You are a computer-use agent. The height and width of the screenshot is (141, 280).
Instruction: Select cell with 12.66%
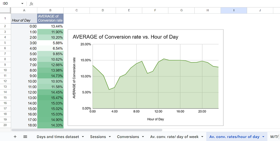tap(50, 65)
